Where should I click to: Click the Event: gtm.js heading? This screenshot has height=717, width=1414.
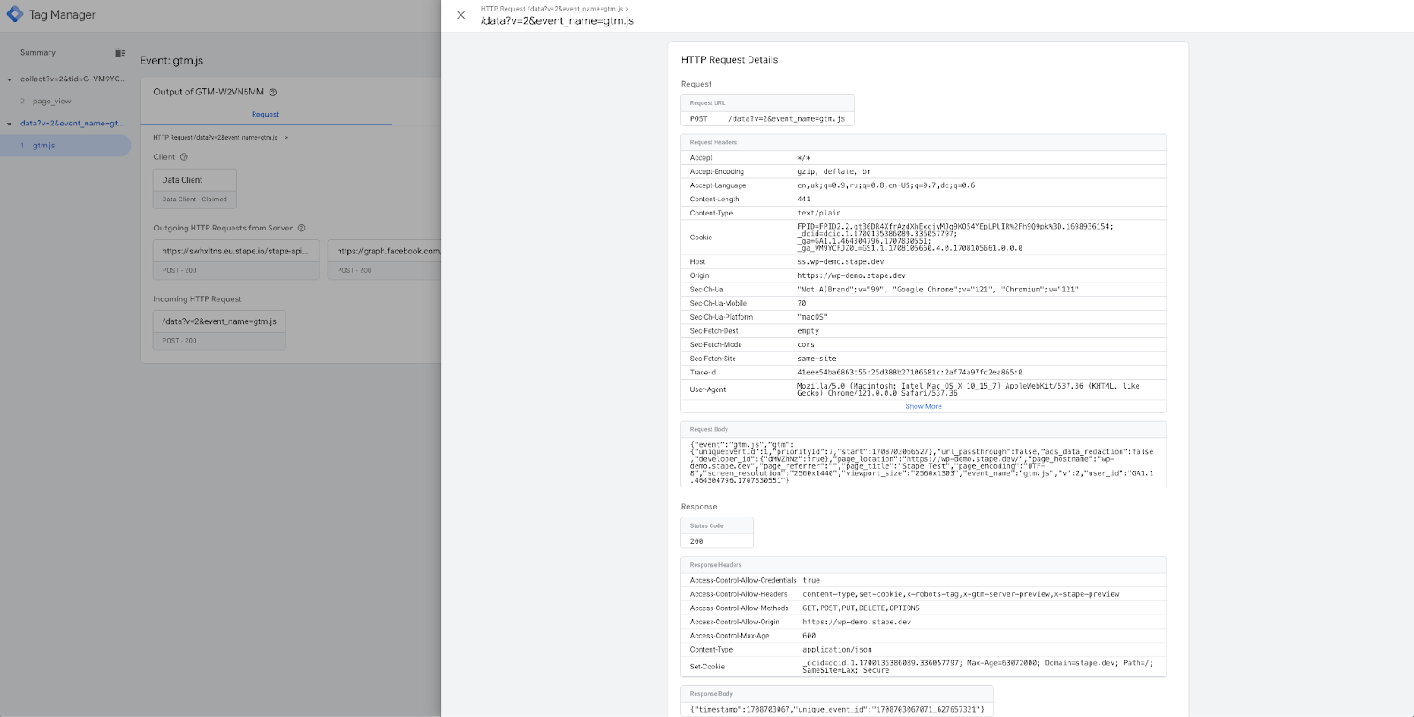pos(171,61)
